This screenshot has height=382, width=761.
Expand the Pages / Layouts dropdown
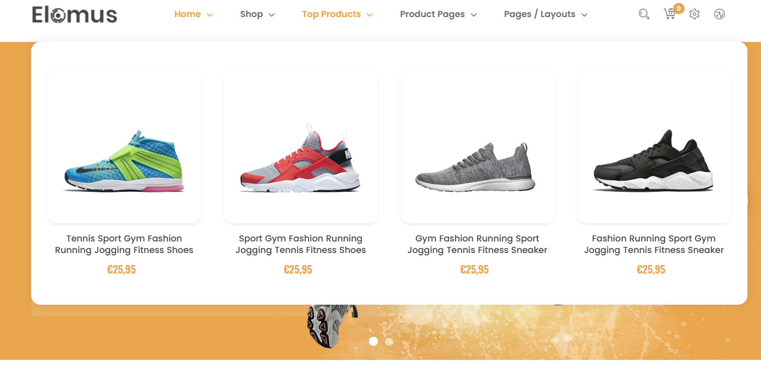coord(546,15)
